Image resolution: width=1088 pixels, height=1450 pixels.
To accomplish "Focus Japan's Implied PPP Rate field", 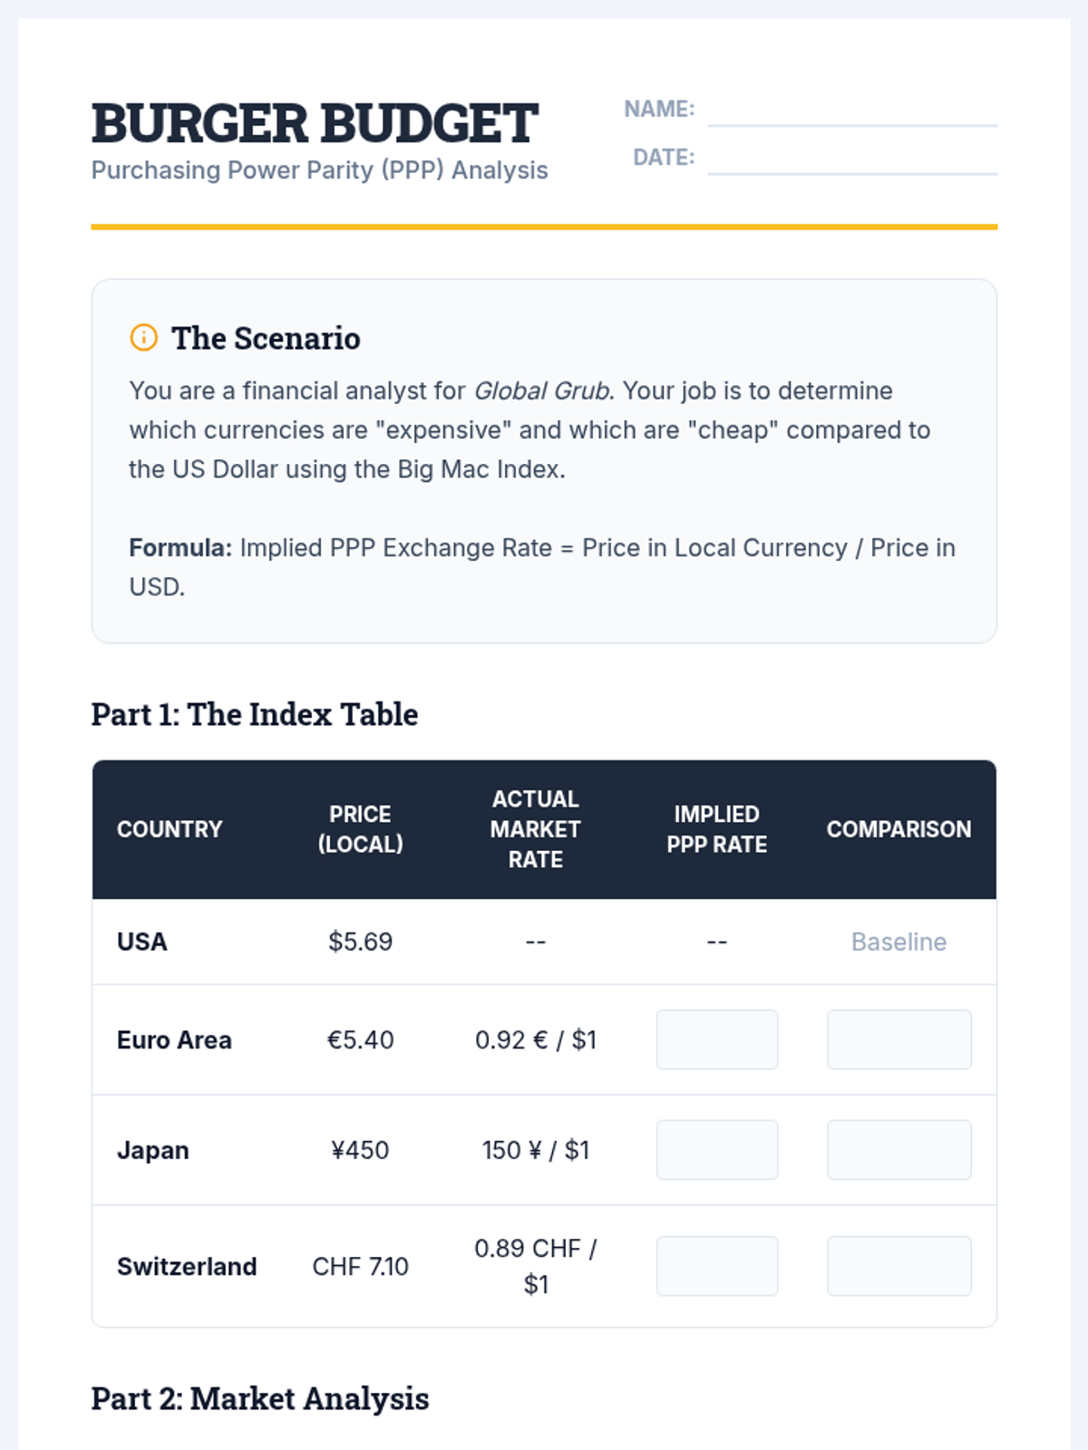I will click(716, 1150).
